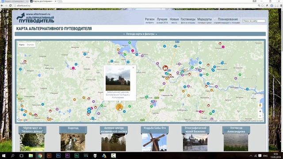The image size is (283, 159).
Task: Open the Планирование menu item
Action: [227, 21]
